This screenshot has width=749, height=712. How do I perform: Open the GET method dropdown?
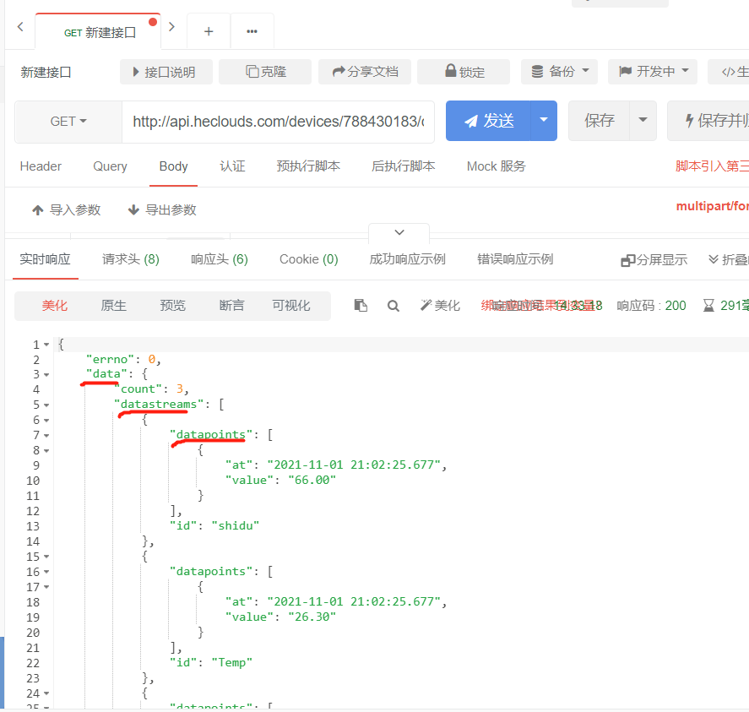tap(68, 122)
